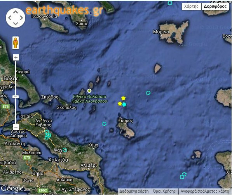Zoom out with the bottom minus button
The image size is (232, 195).
point(16,127)
